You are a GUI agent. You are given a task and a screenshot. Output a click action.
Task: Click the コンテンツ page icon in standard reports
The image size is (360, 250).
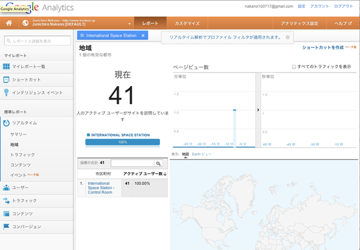(x=6, y=214)
